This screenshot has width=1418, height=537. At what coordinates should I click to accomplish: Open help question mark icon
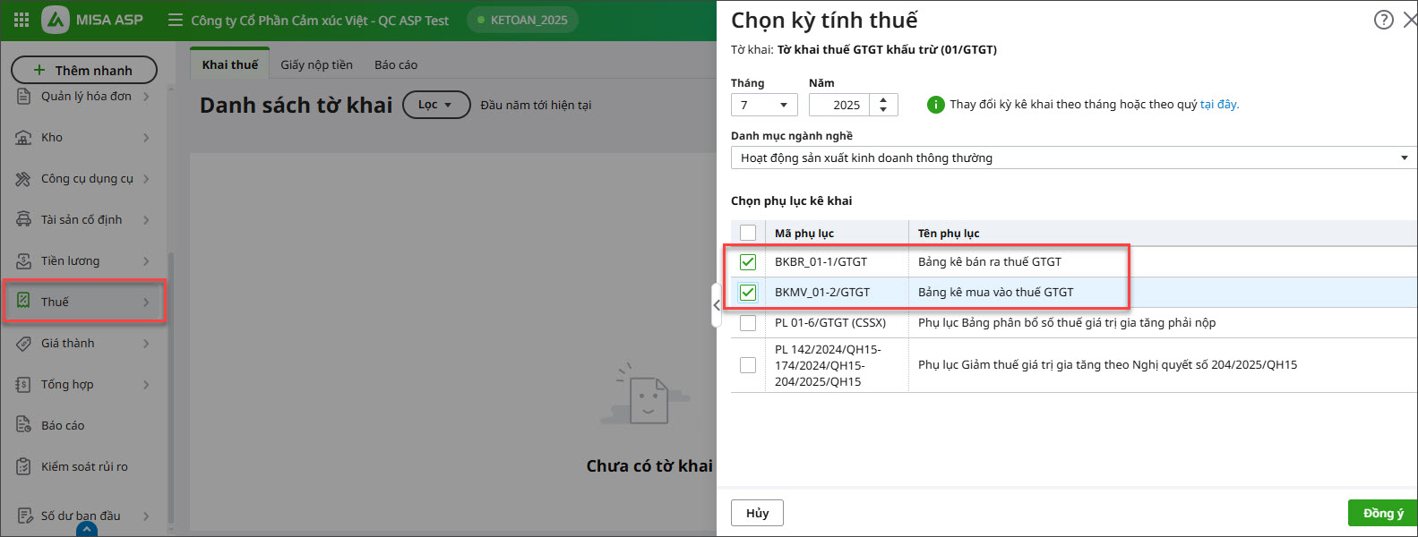1383,20
